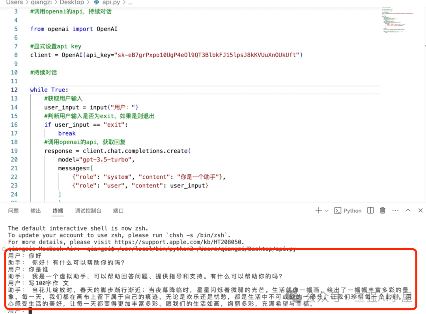Image resolution: width=426 pixels, height=314 pixels.
Task: Click the #显式设置api key comment
Action: pos(56,46)
